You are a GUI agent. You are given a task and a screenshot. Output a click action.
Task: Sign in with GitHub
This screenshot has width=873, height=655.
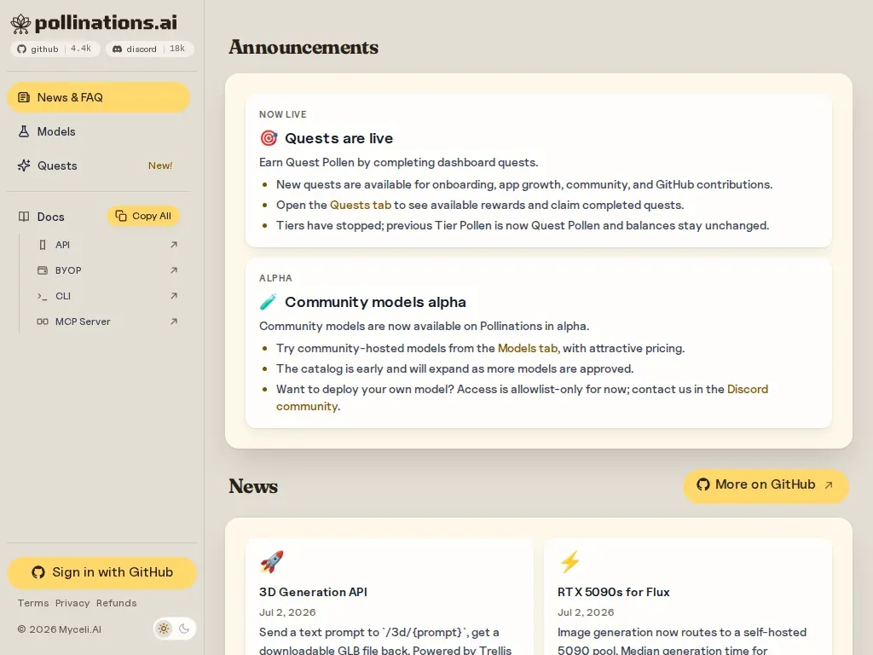(102, 572)
